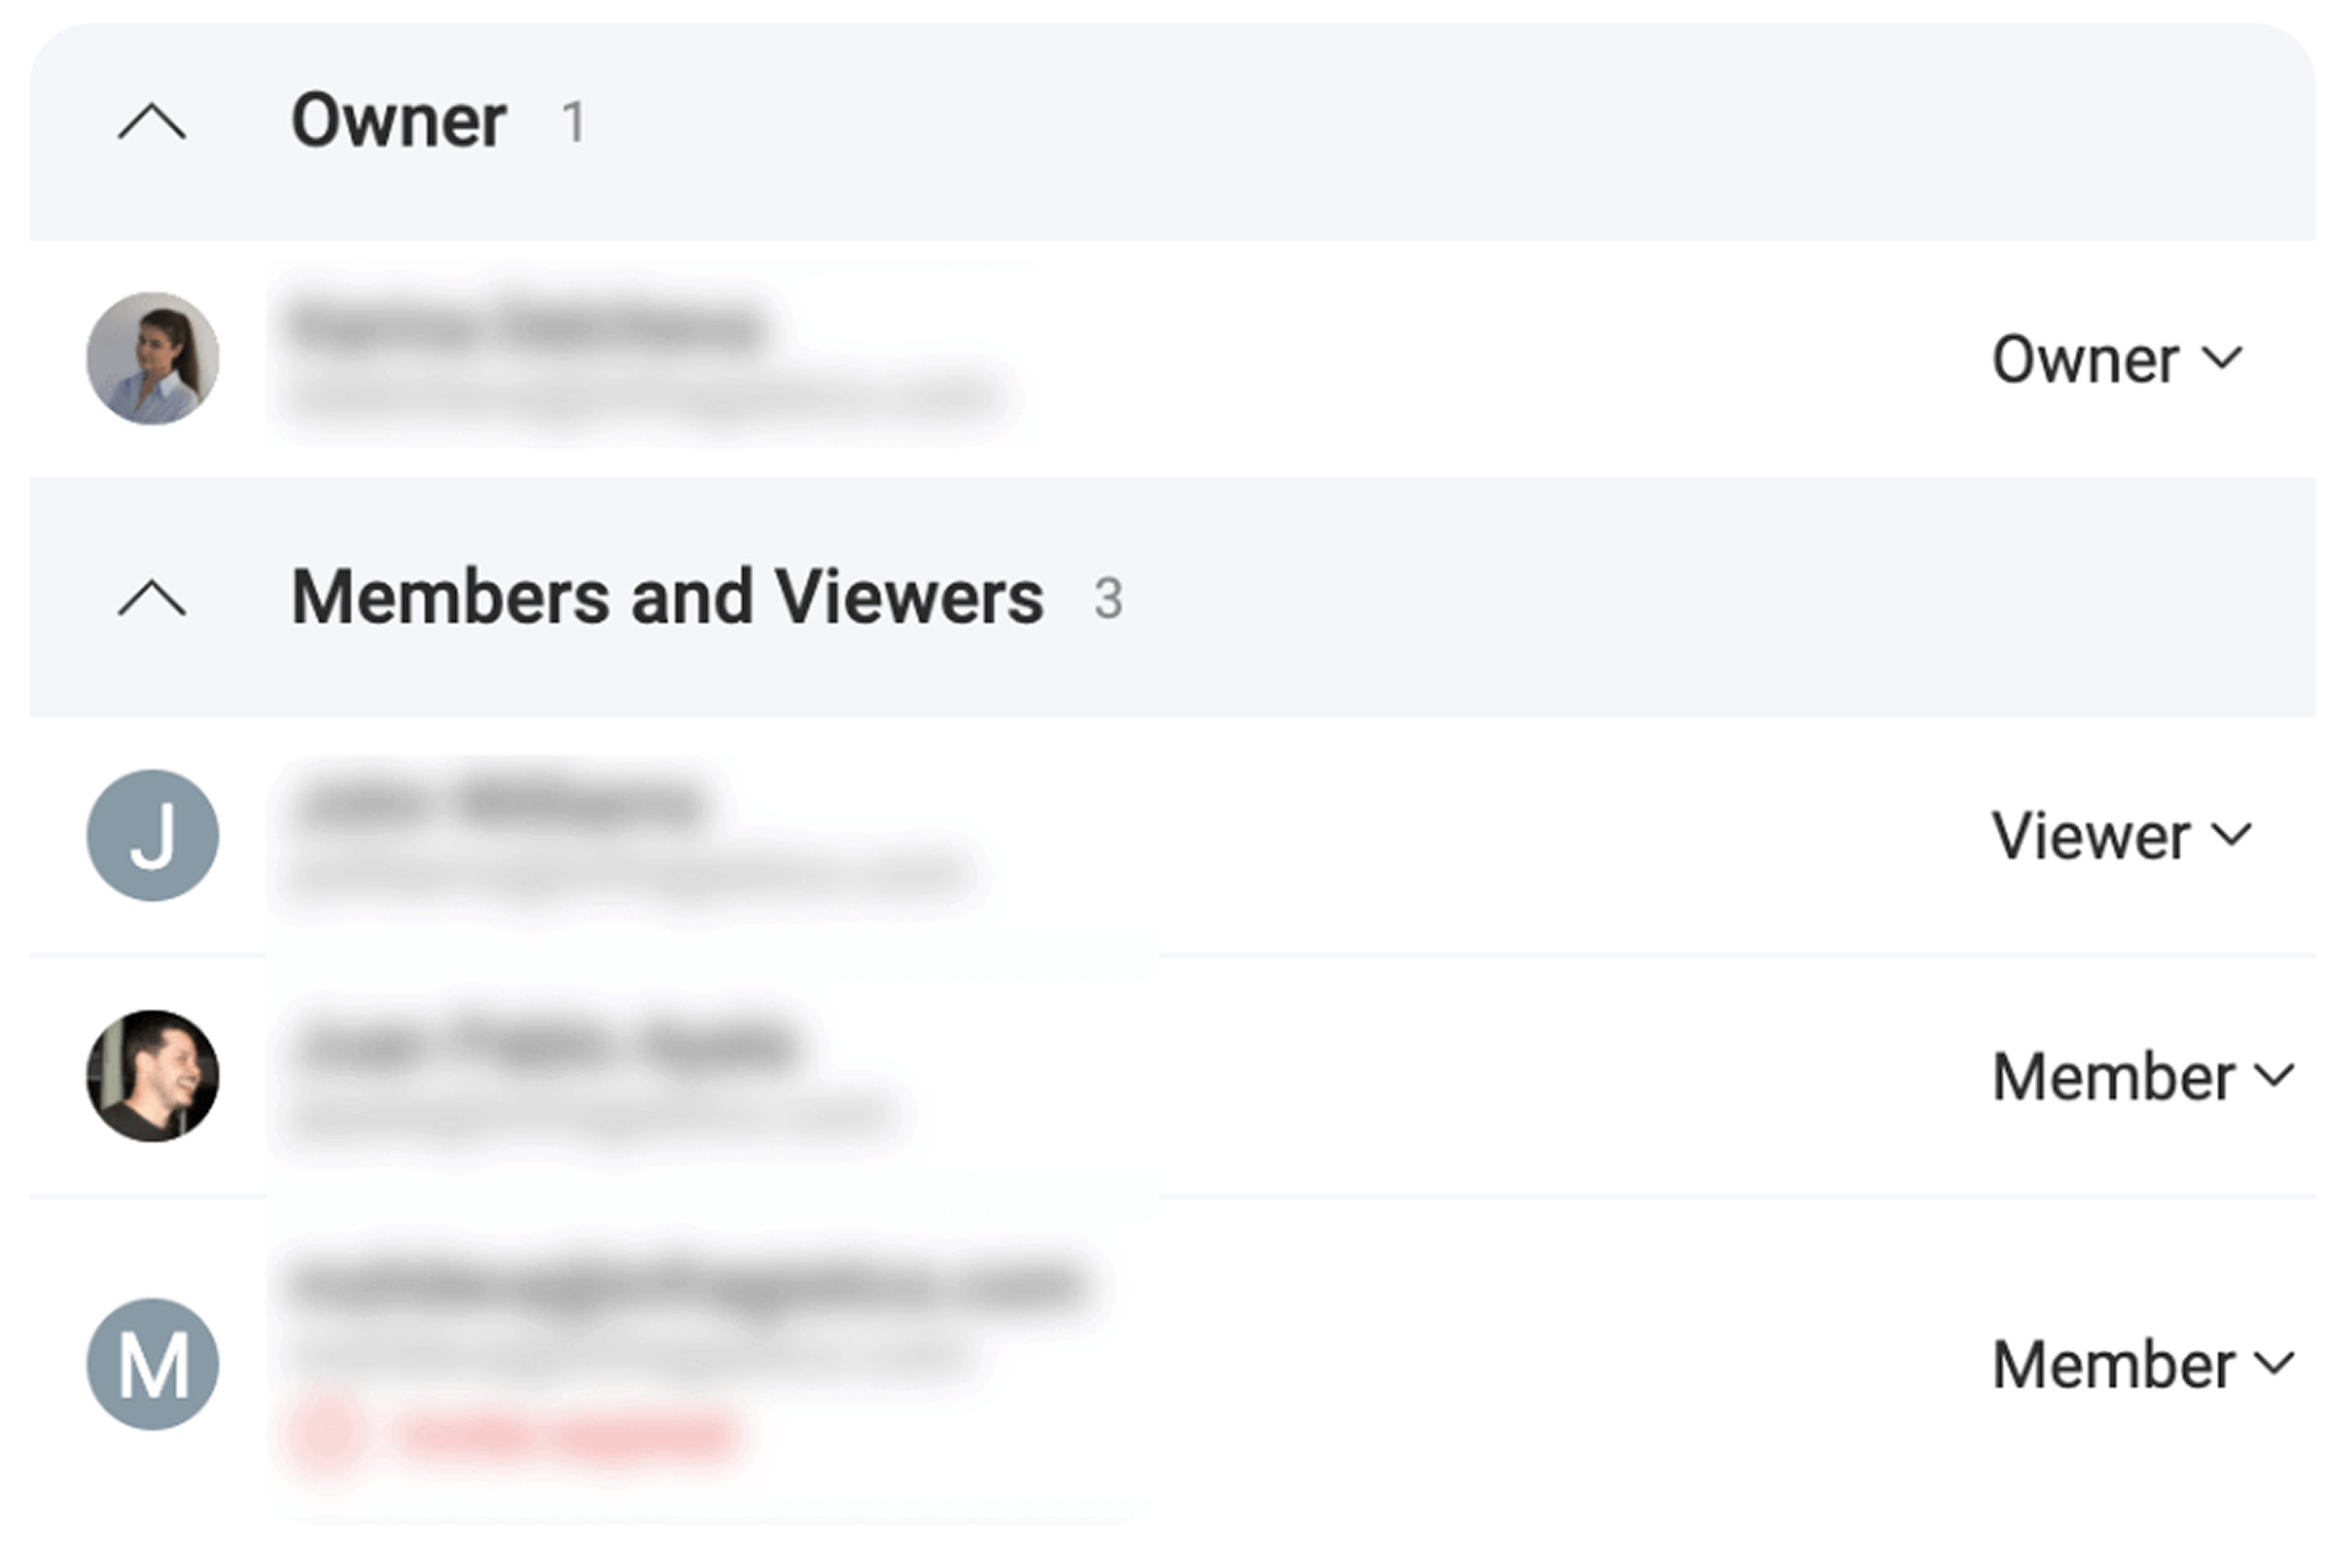This screenshot has height=1568, width=2351.
Task: Collapse the Members and Viewers chevron
Action: 152,598
